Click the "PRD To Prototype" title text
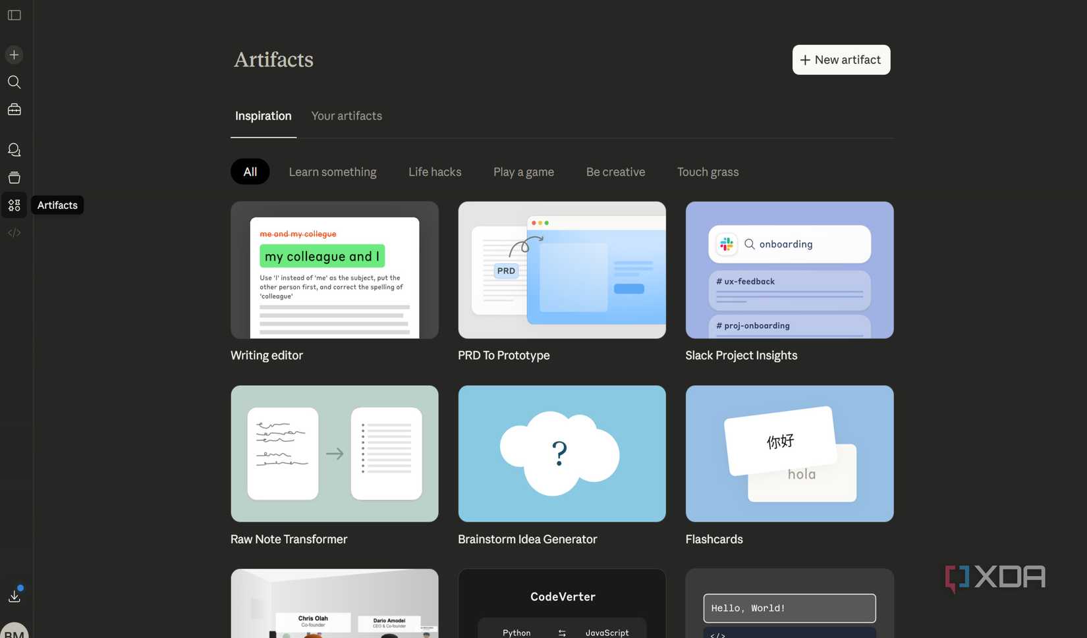This screenshot has width=1087, height=638. coord(504,356)
